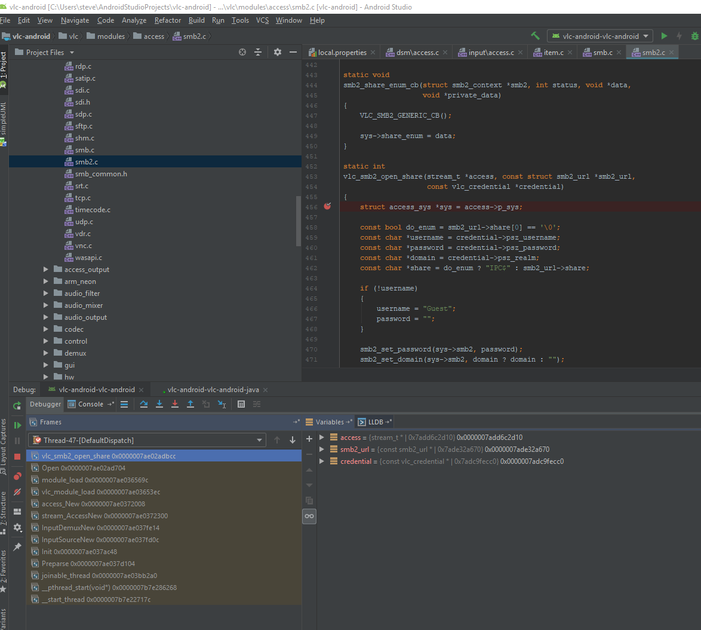
Task: Click the Step Over icon
Action: point(143,404)
